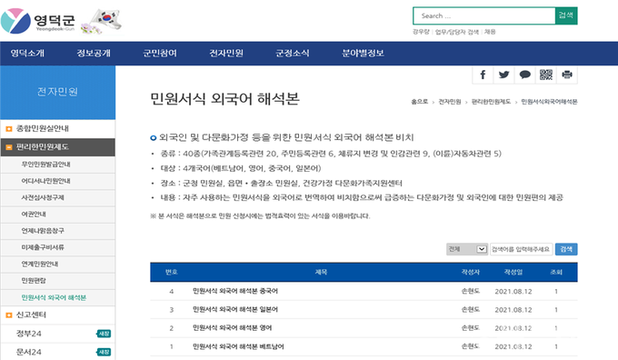Expand 종합민원실안내 sidebar section

[x=58, y=128]
